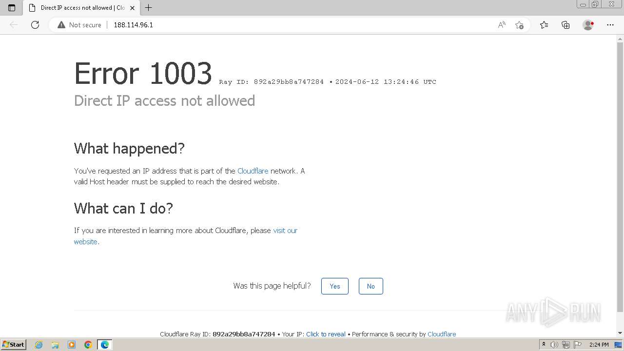Screen dimensions: 624x351
Task: Open network status in the tray
Action: (x=566, y=345)
